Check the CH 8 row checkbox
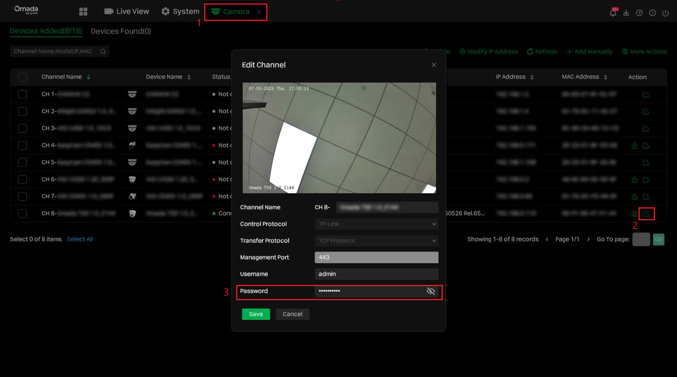Viewport: 677px width, 377px height. click(x=23, y=214)
